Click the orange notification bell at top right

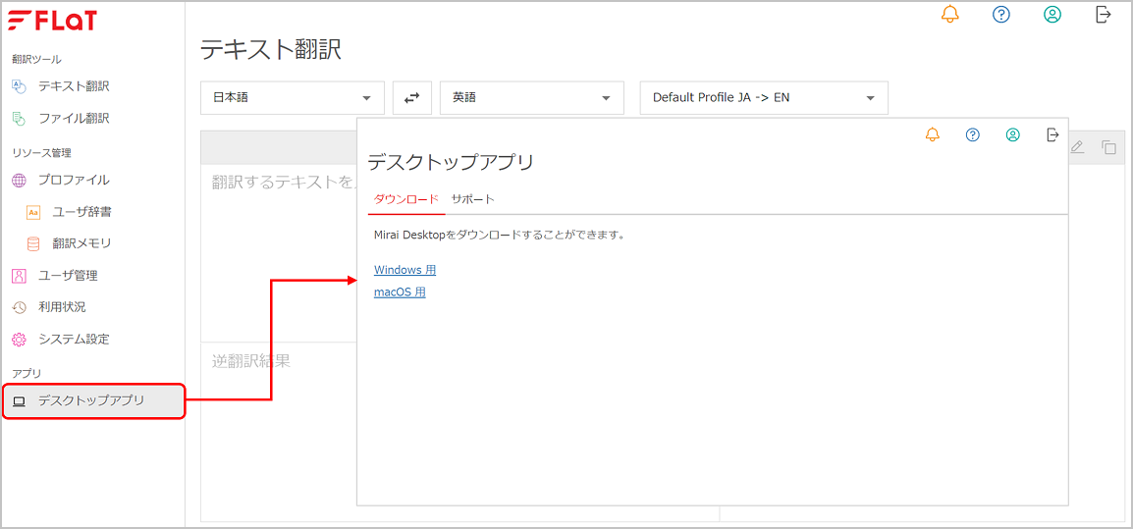click(x=950, y=15)
